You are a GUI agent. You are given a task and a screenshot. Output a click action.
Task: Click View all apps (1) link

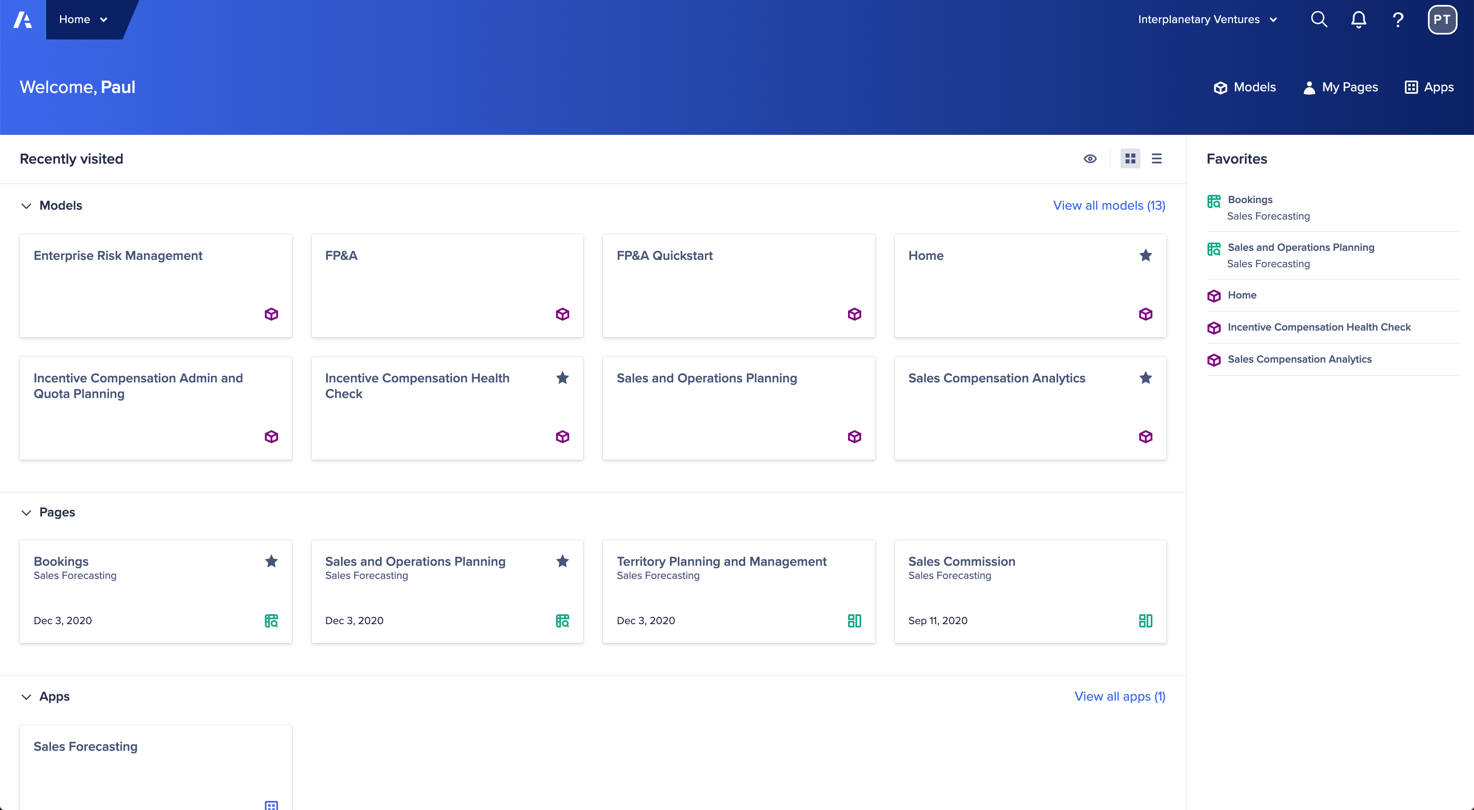pyautogui.click(x=1119, y=695)
